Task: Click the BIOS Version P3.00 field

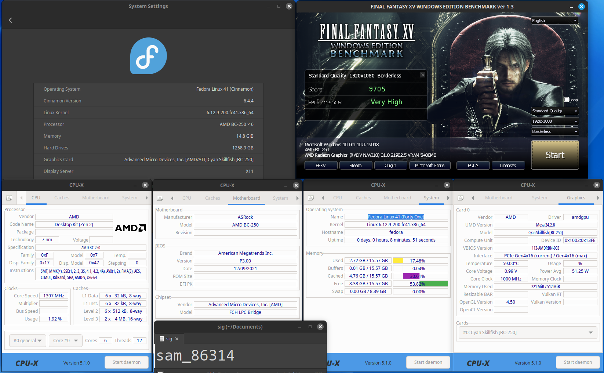Action: pyautogui.click(x=245, y=261)
